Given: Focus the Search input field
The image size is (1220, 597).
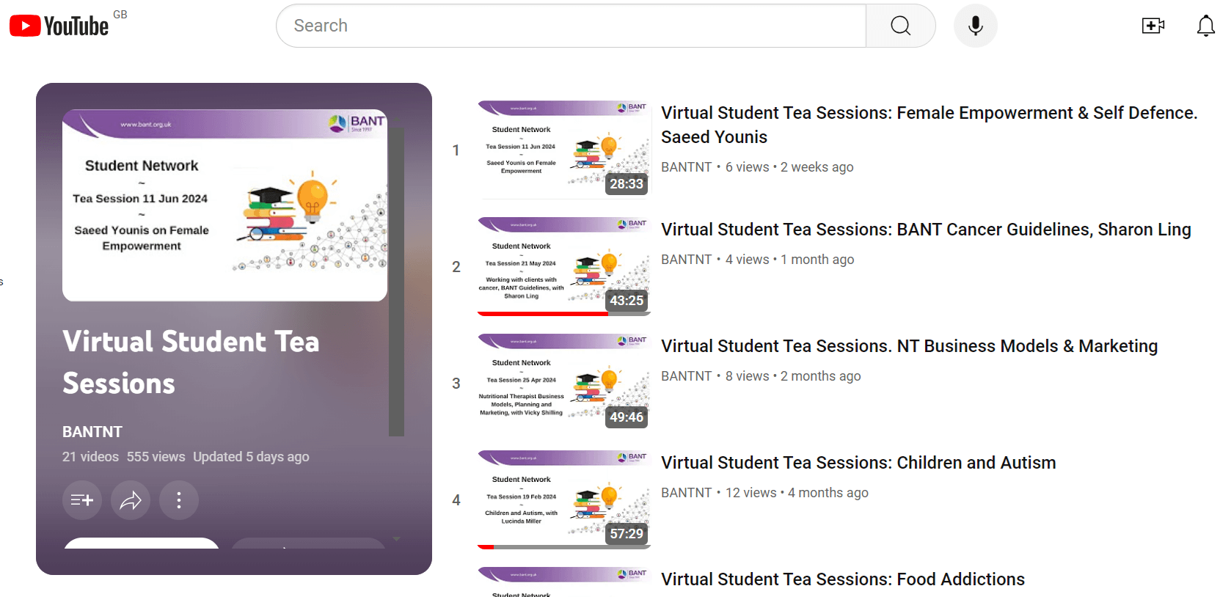Looking at the screenshot, I should (571, 26).
